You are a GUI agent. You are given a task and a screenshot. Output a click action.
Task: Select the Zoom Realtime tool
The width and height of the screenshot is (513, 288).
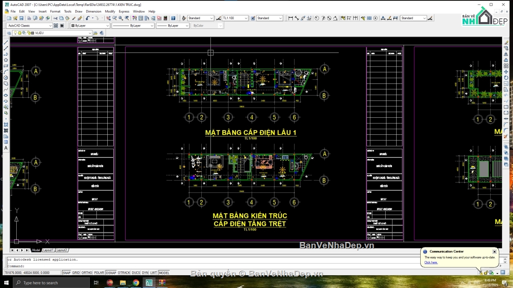click(115, 18)
